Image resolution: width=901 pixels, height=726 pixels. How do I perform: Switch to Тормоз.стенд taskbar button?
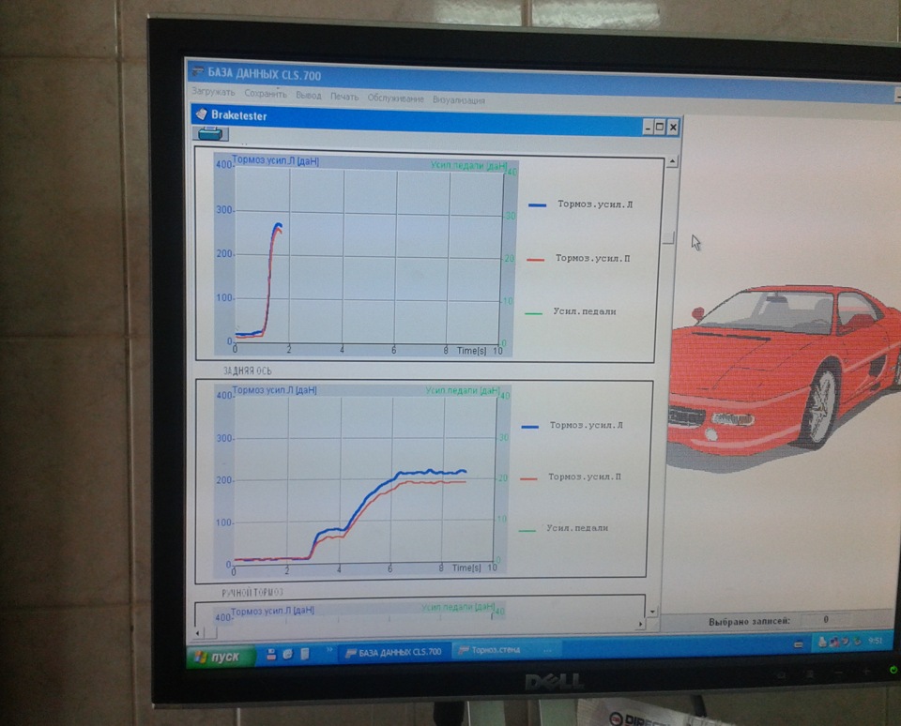tap(506, 650)
